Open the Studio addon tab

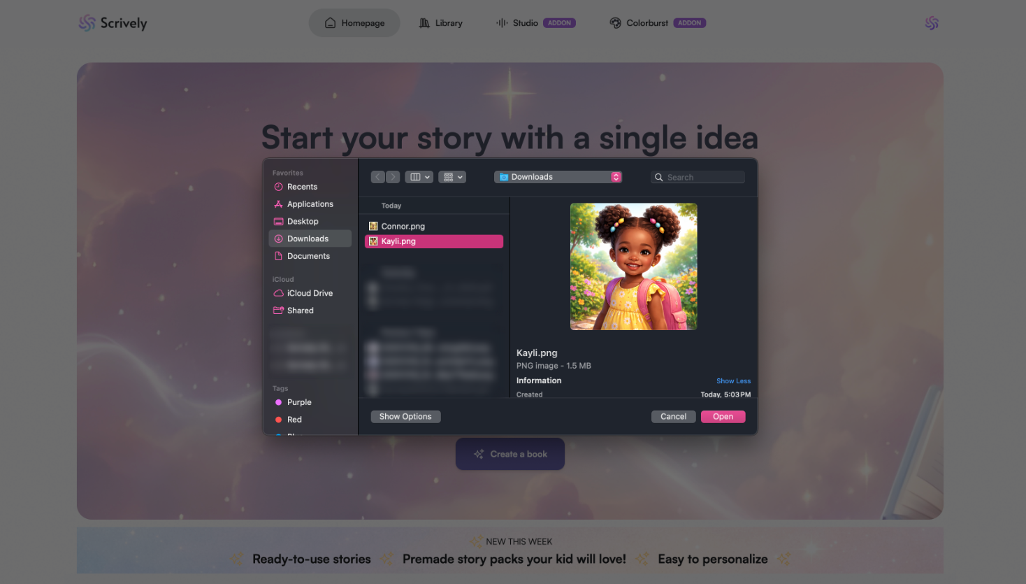[x=536, y=23]
